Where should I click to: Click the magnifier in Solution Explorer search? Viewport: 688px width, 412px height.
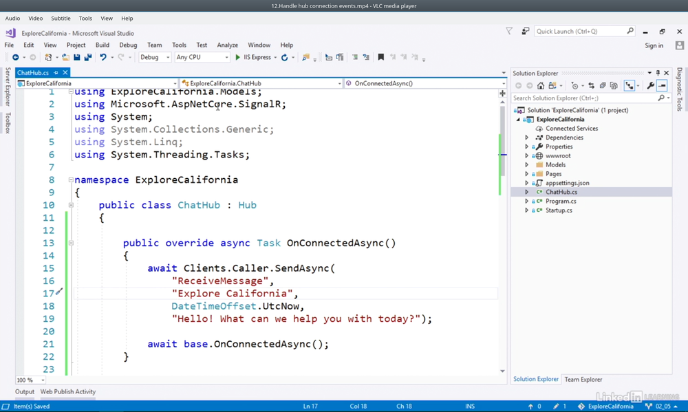click(661, 98)
